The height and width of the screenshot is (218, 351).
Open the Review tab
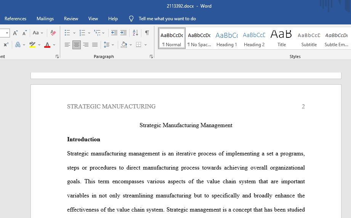pyautogui.click(x=71, y=19)
